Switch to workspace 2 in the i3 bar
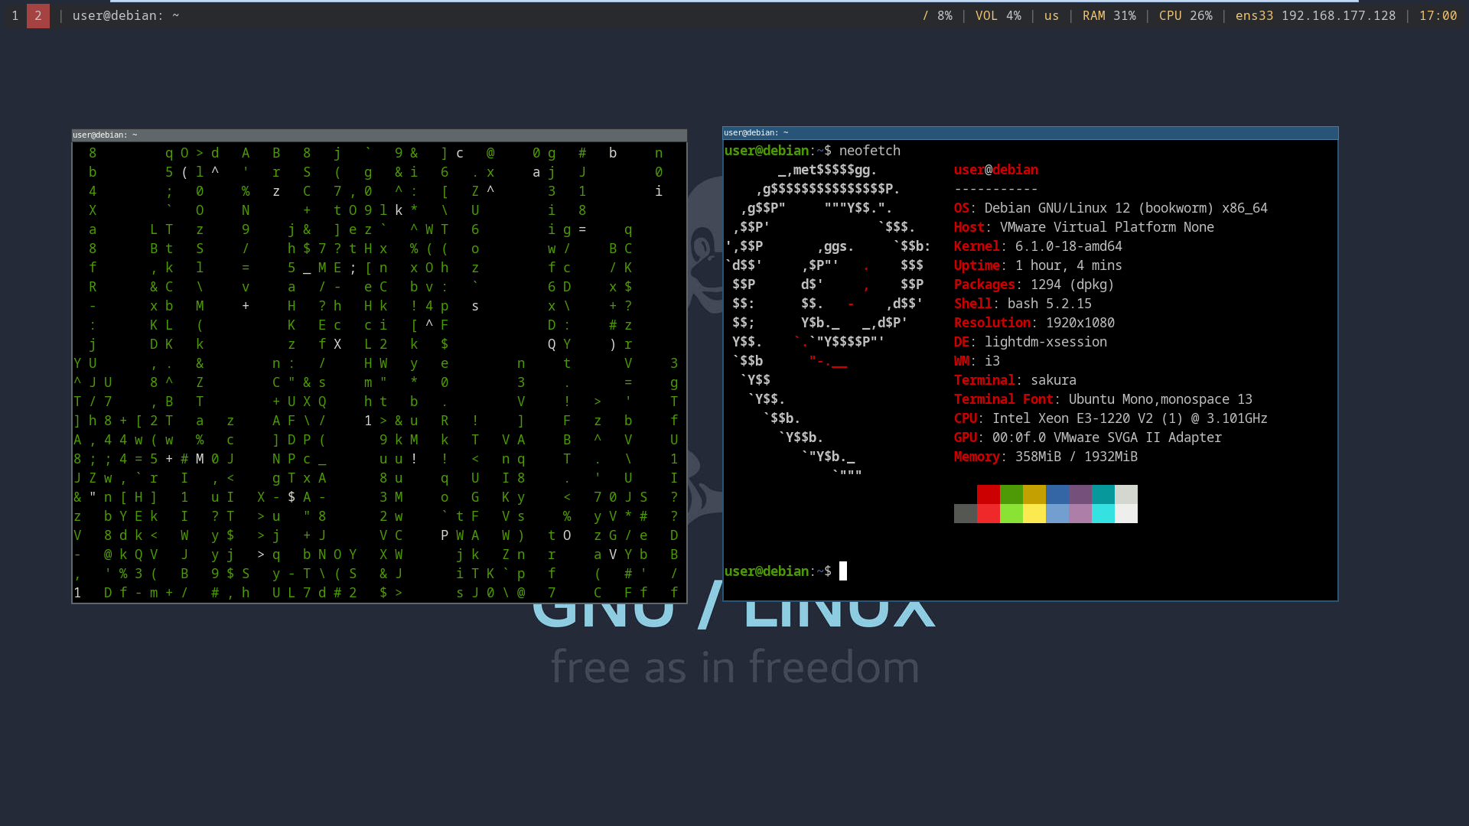 (37, 15)
